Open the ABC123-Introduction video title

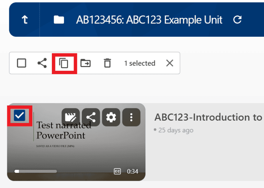pos(208,117)
